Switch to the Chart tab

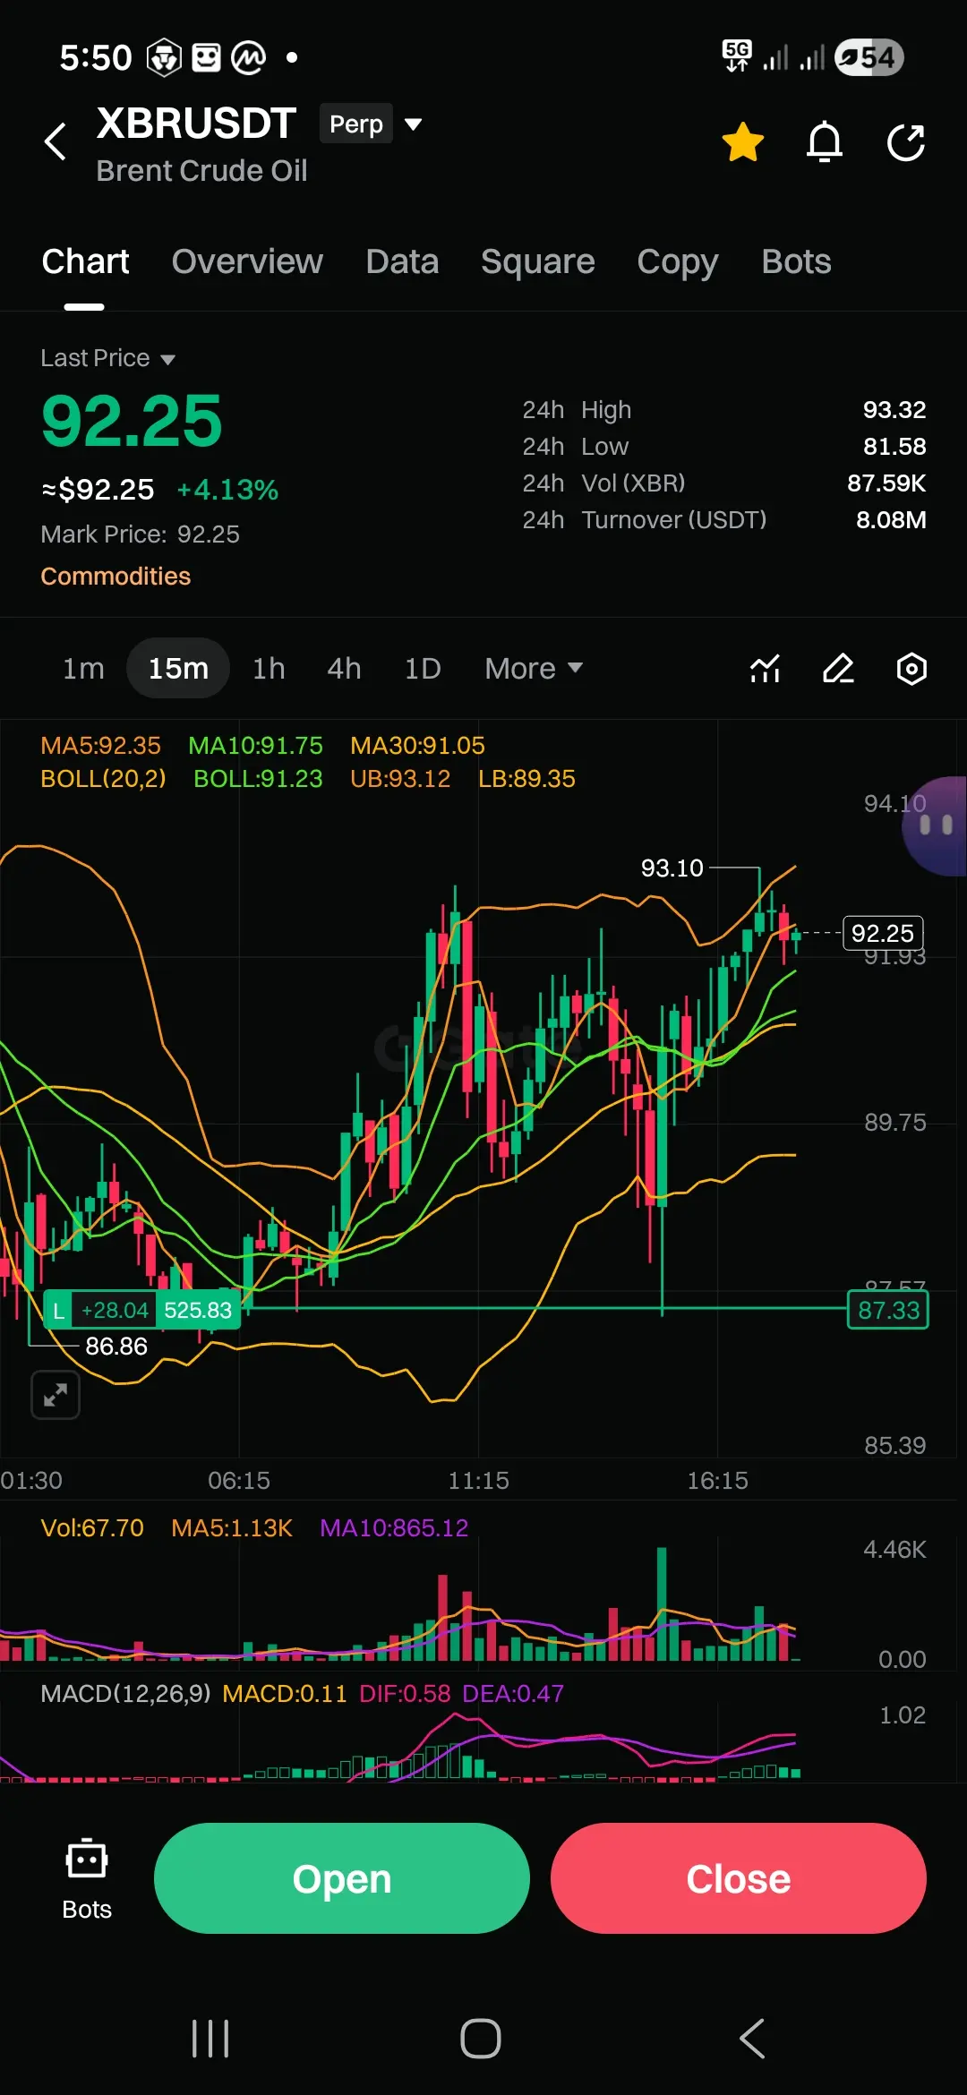click(85, 261)
